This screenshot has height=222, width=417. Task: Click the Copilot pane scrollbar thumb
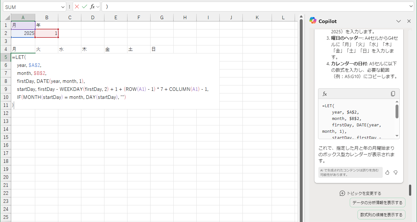click(410, 190)
